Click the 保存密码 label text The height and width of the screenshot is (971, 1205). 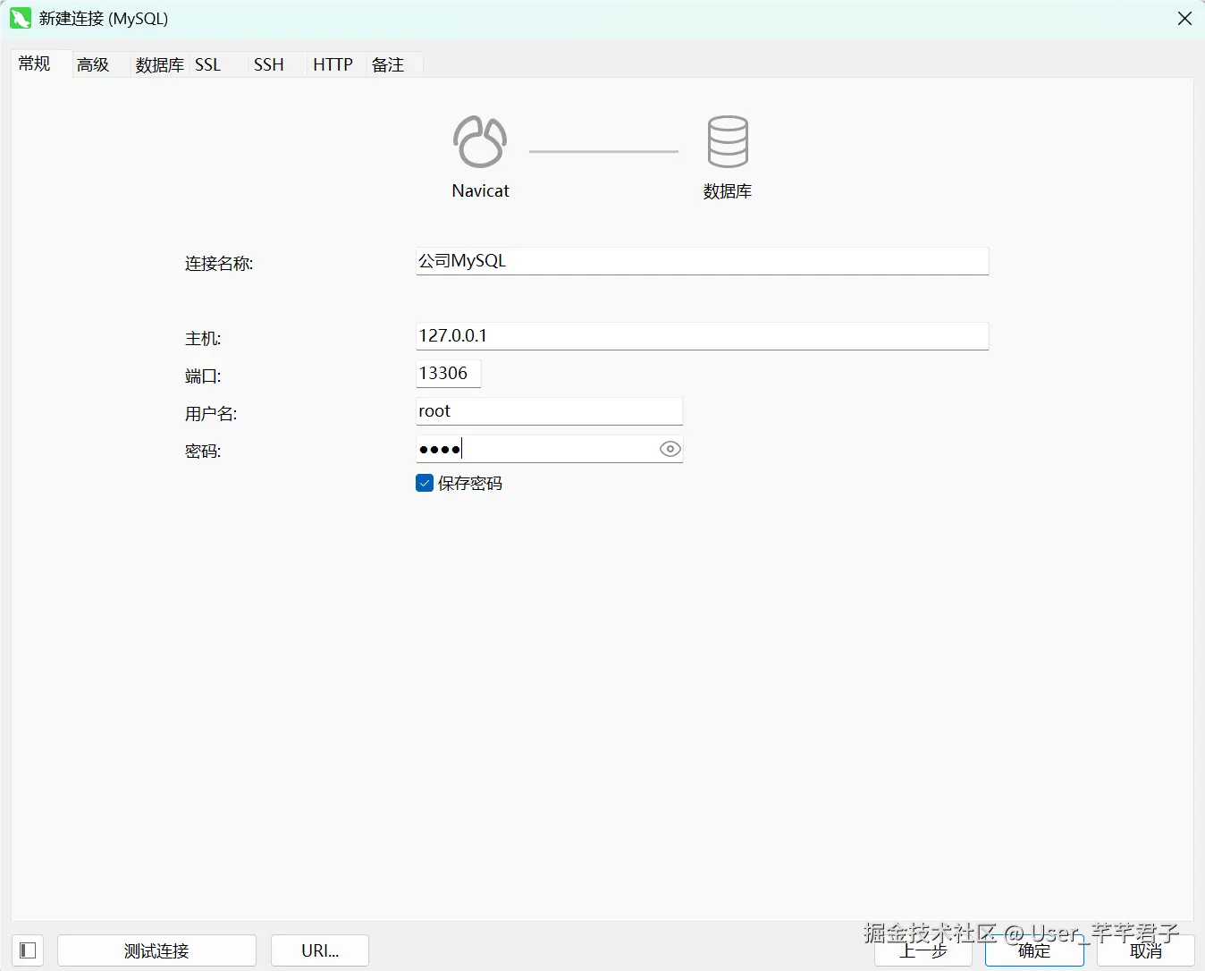pos(470,484)
